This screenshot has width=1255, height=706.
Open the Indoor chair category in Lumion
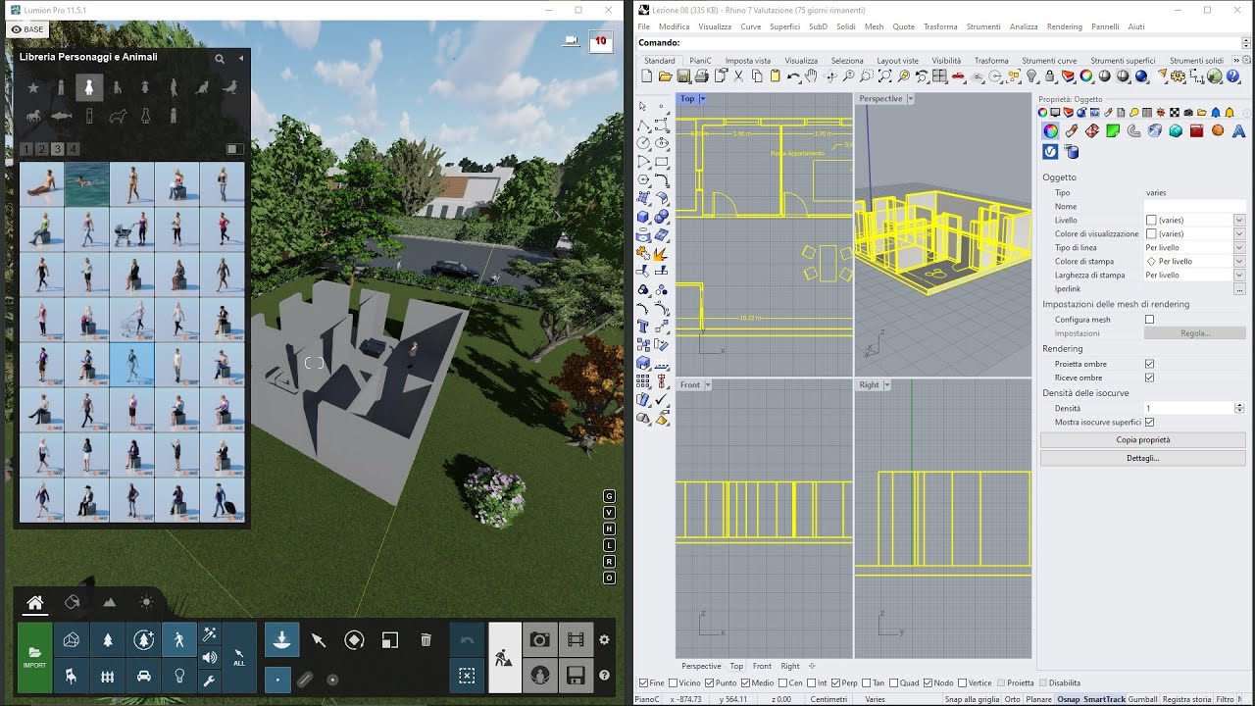(72, 676)
